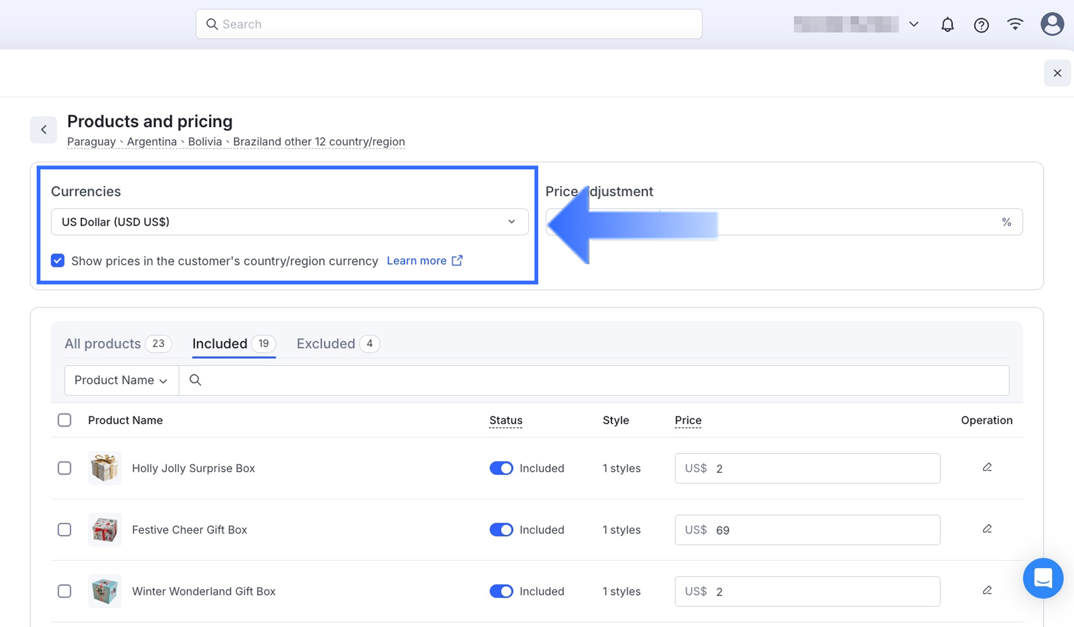1074x627 pixels.
Task: Open the notifications bell icon
Action: tap(947, 25)
